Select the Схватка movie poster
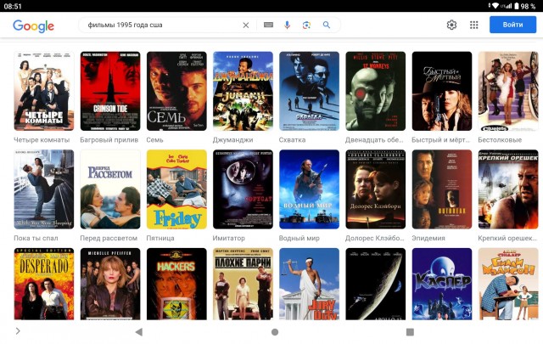The image size is (543, 344). click(309, 91)
